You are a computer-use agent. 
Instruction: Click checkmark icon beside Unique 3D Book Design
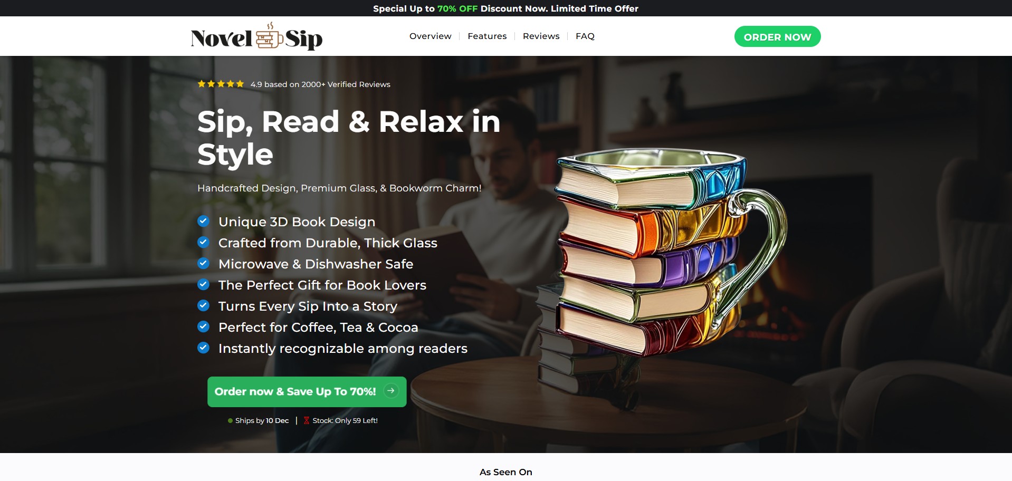pyautogui.click(x=203, y=221)
